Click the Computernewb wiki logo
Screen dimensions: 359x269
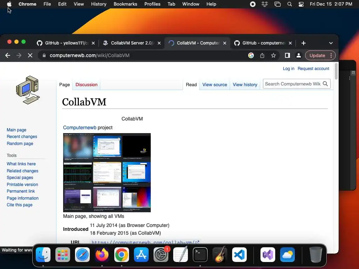coord(28,90)
